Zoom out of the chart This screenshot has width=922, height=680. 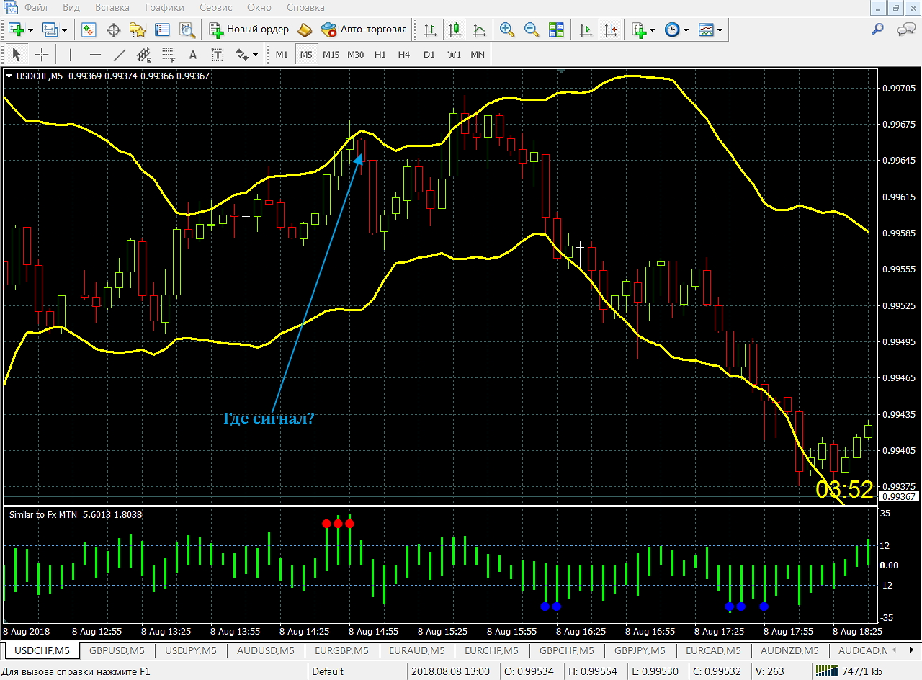532,30
